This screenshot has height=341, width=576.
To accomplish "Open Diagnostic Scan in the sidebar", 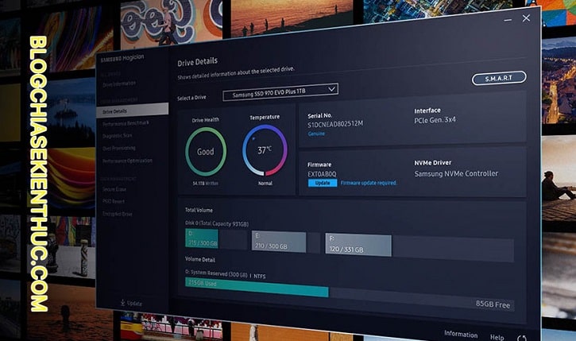I will click(x=117, y=136).
